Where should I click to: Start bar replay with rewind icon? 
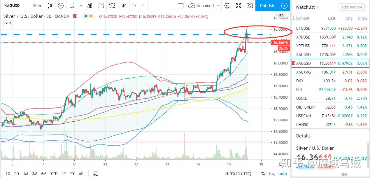click(x=124, y=6)
